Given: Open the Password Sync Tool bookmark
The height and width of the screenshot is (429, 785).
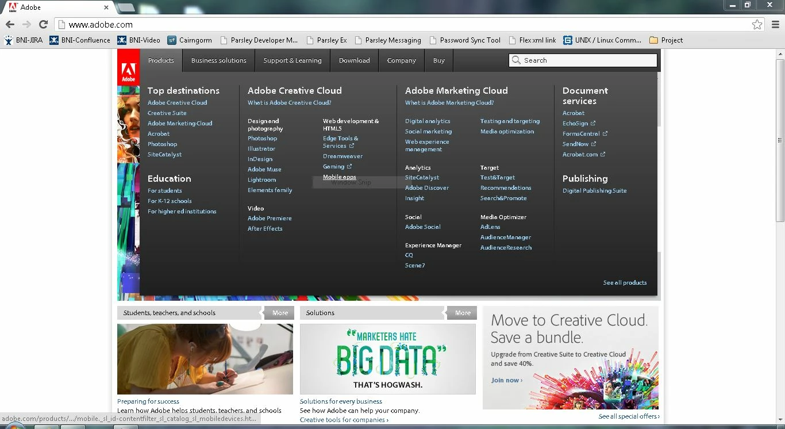Looking at the screenshot, I should (465, 40).
